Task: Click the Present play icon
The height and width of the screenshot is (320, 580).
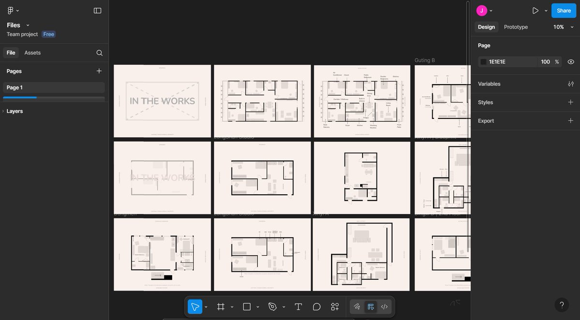Action: [535, 10]
